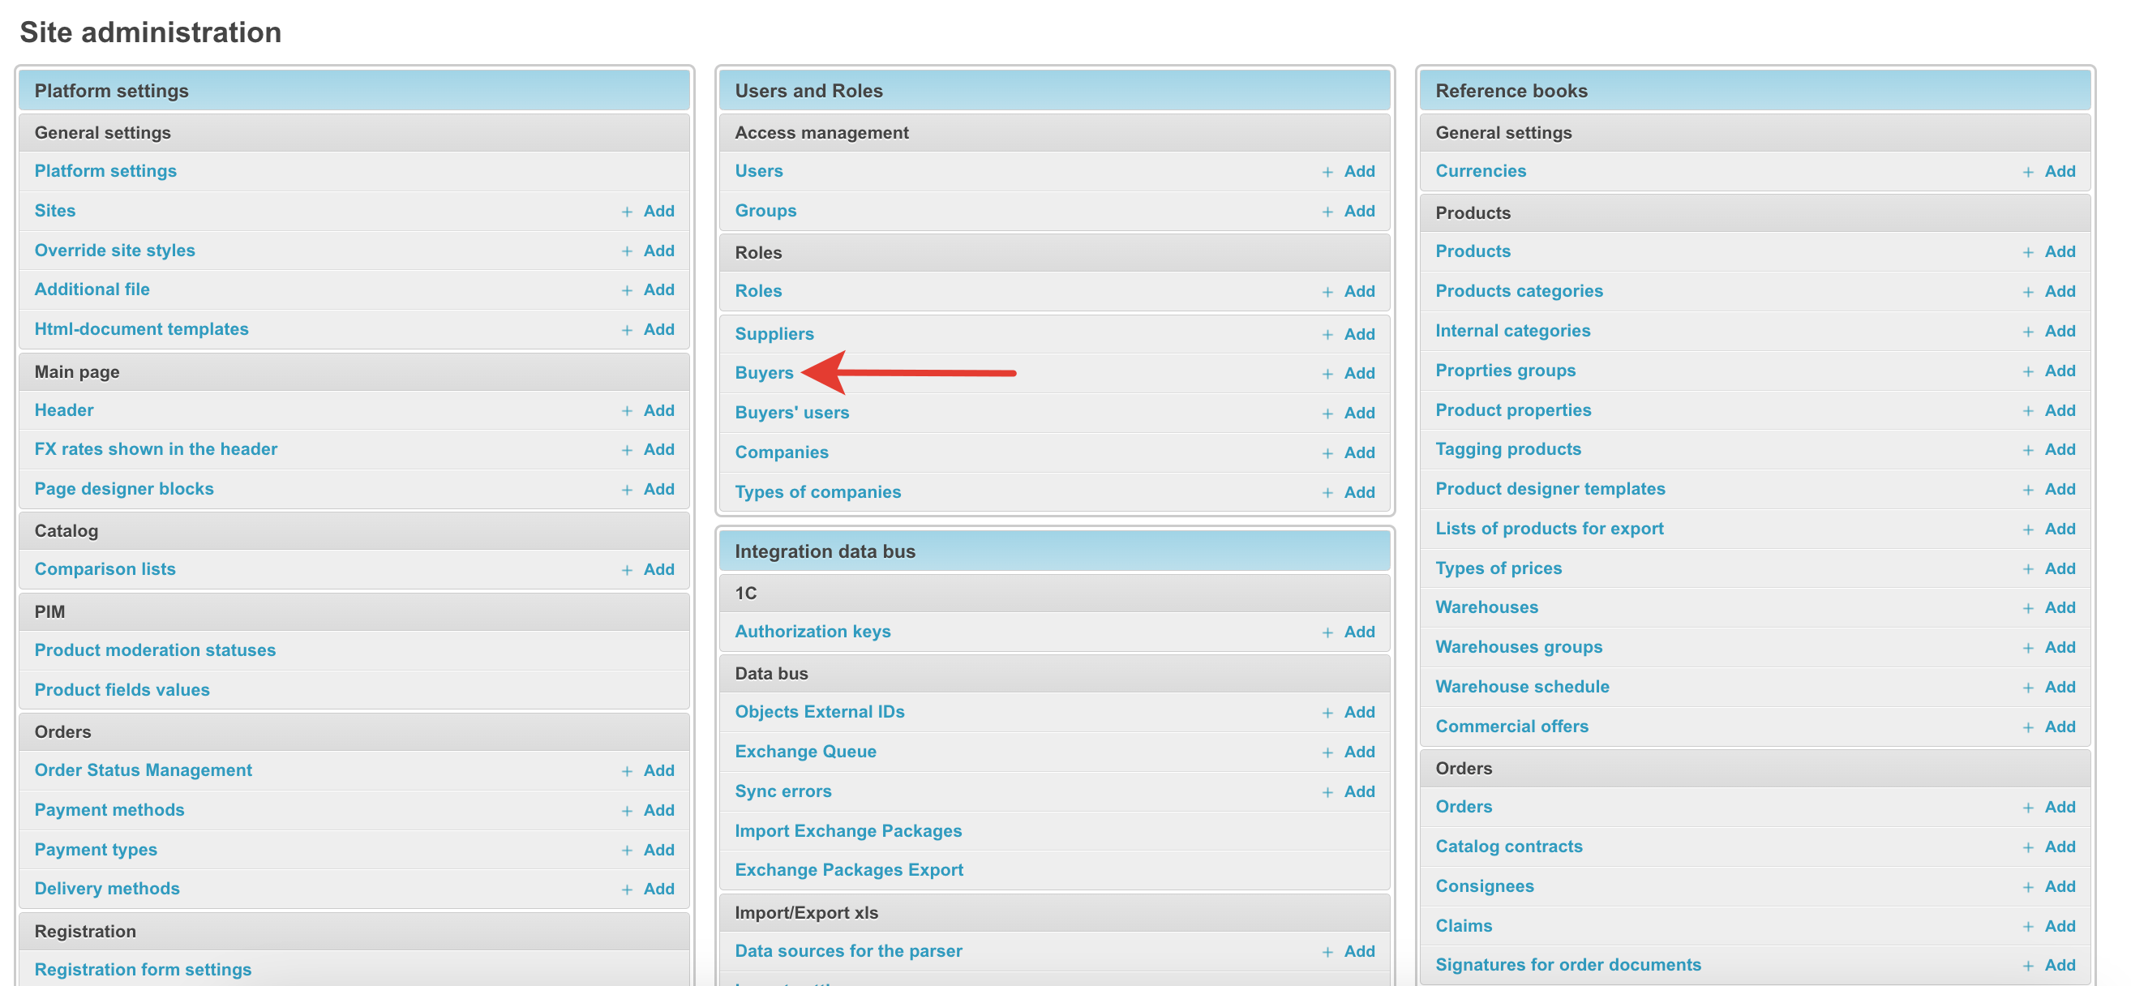The height and width of the screenshot is (986, 2131).
Task: Click the Users and Roles section header
Action: 808,91
